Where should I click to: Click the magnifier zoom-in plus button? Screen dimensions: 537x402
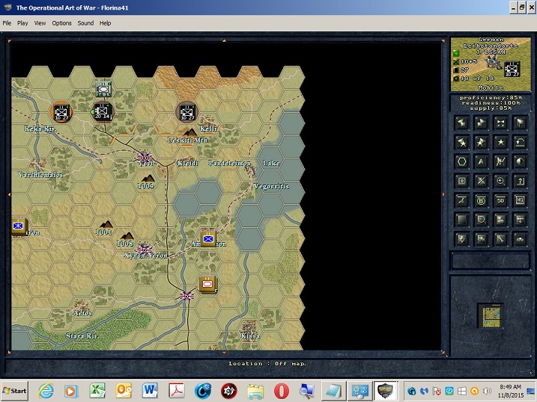[501, 181]
